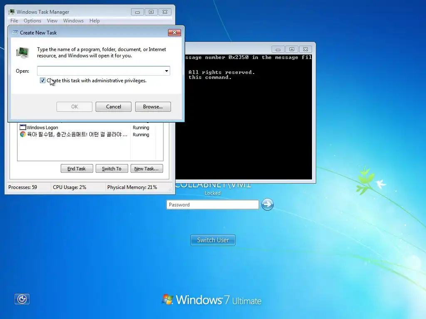Viewport: 426px width, 319px height.
Task: Minimize the command prompt window
Action: point(278,49)
